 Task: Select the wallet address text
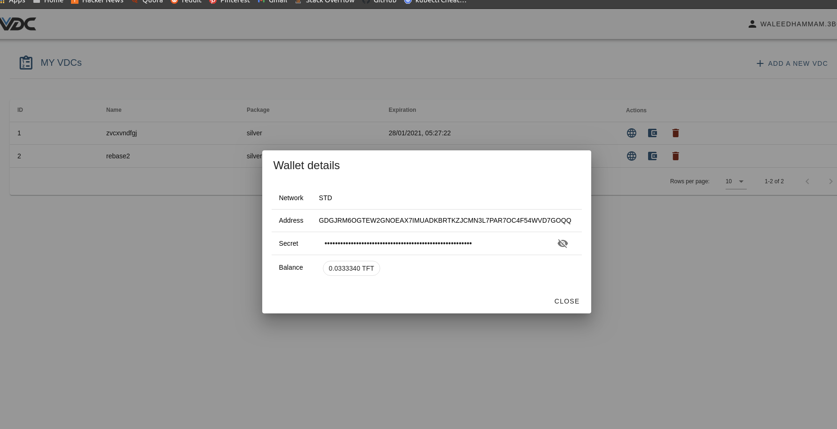pyautogui.click(x=445, y=220)
